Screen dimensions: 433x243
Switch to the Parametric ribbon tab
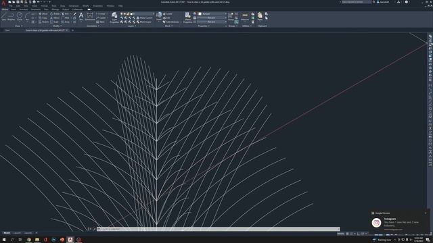36,9
